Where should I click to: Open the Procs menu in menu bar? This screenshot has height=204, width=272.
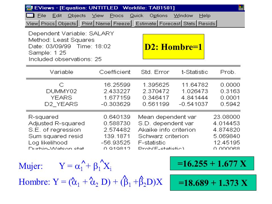(x=116, y=16)
